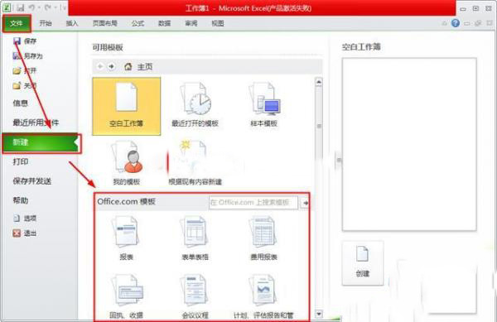
Task: Open the 公式 ribbon tab
Action: 138,23
